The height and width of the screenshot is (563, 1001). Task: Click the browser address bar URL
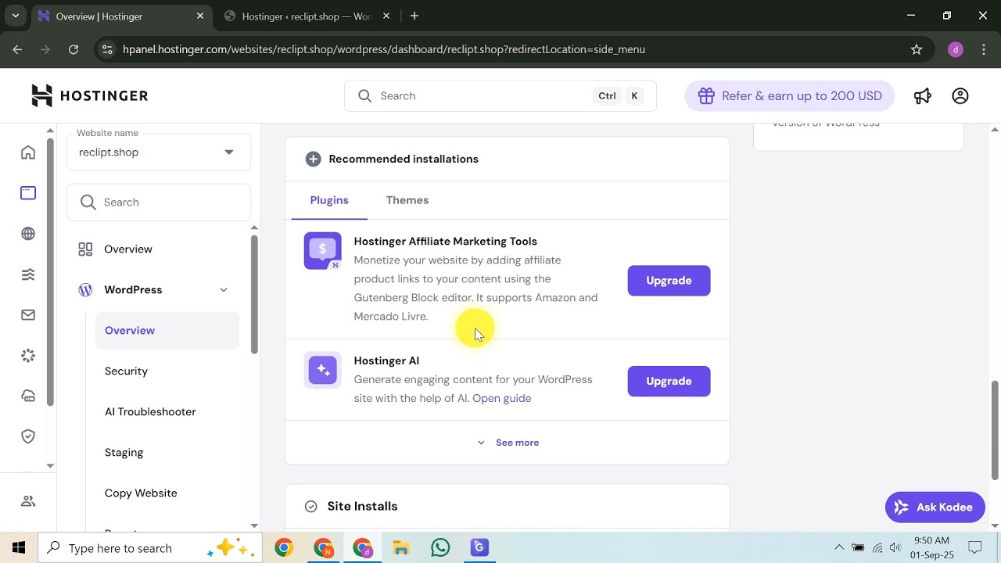click(x=384, y=49)
